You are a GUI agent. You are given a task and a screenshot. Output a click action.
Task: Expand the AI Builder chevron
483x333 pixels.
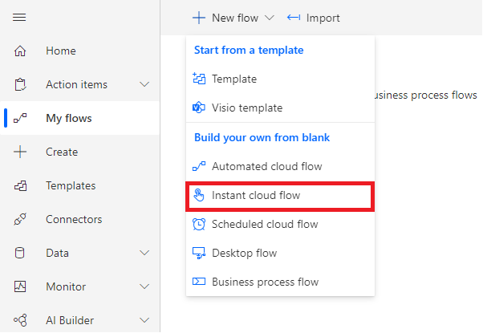coord(144,320)
